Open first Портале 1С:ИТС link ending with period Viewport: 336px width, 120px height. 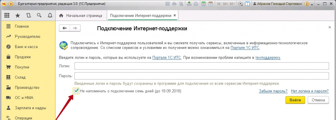(x=245, y=48)
